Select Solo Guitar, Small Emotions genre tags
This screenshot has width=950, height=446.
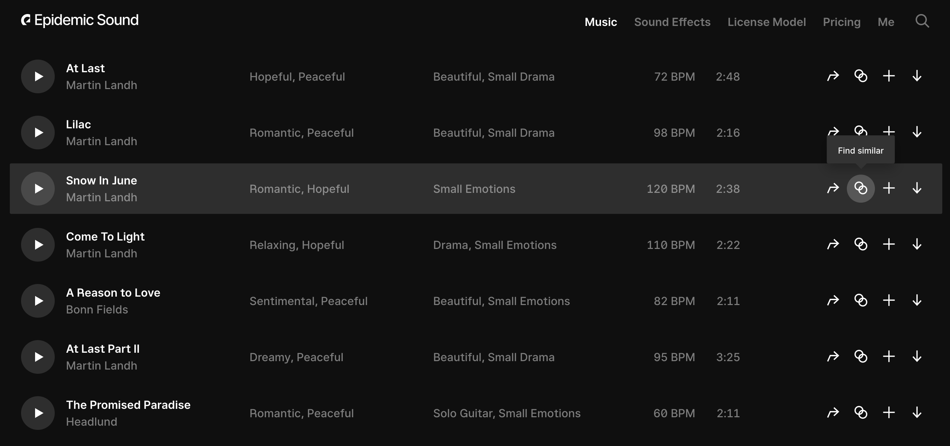coord(507,413)
